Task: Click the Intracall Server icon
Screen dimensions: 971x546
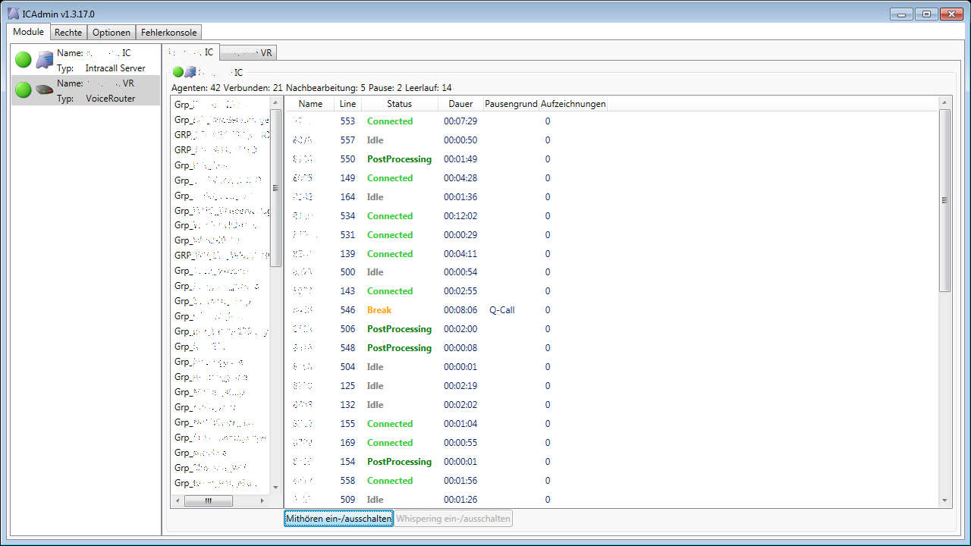Action: coord(45,60)
